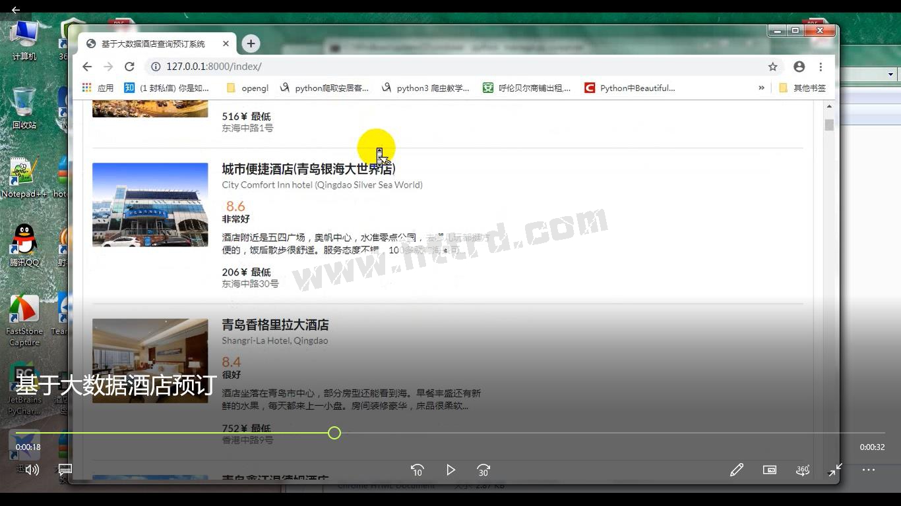Skip forward 30 seconds
Screen dimensions: 901x506
pyautogui.click(x=483, y=470)
